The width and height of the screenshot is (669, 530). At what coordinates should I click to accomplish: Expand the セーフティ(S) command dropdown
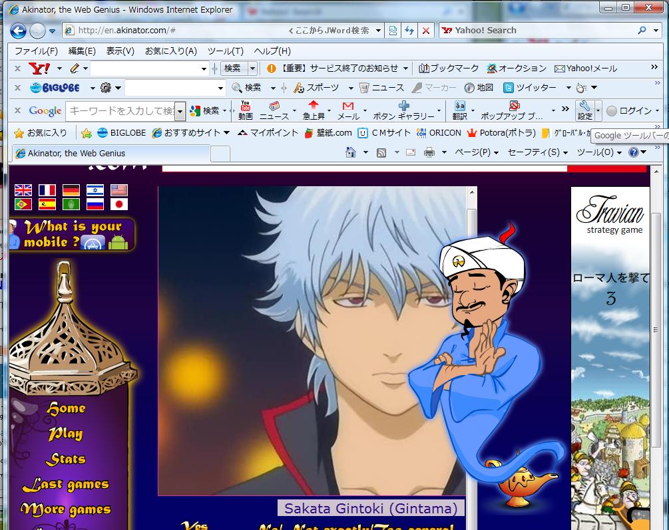[x=565, y=153]
